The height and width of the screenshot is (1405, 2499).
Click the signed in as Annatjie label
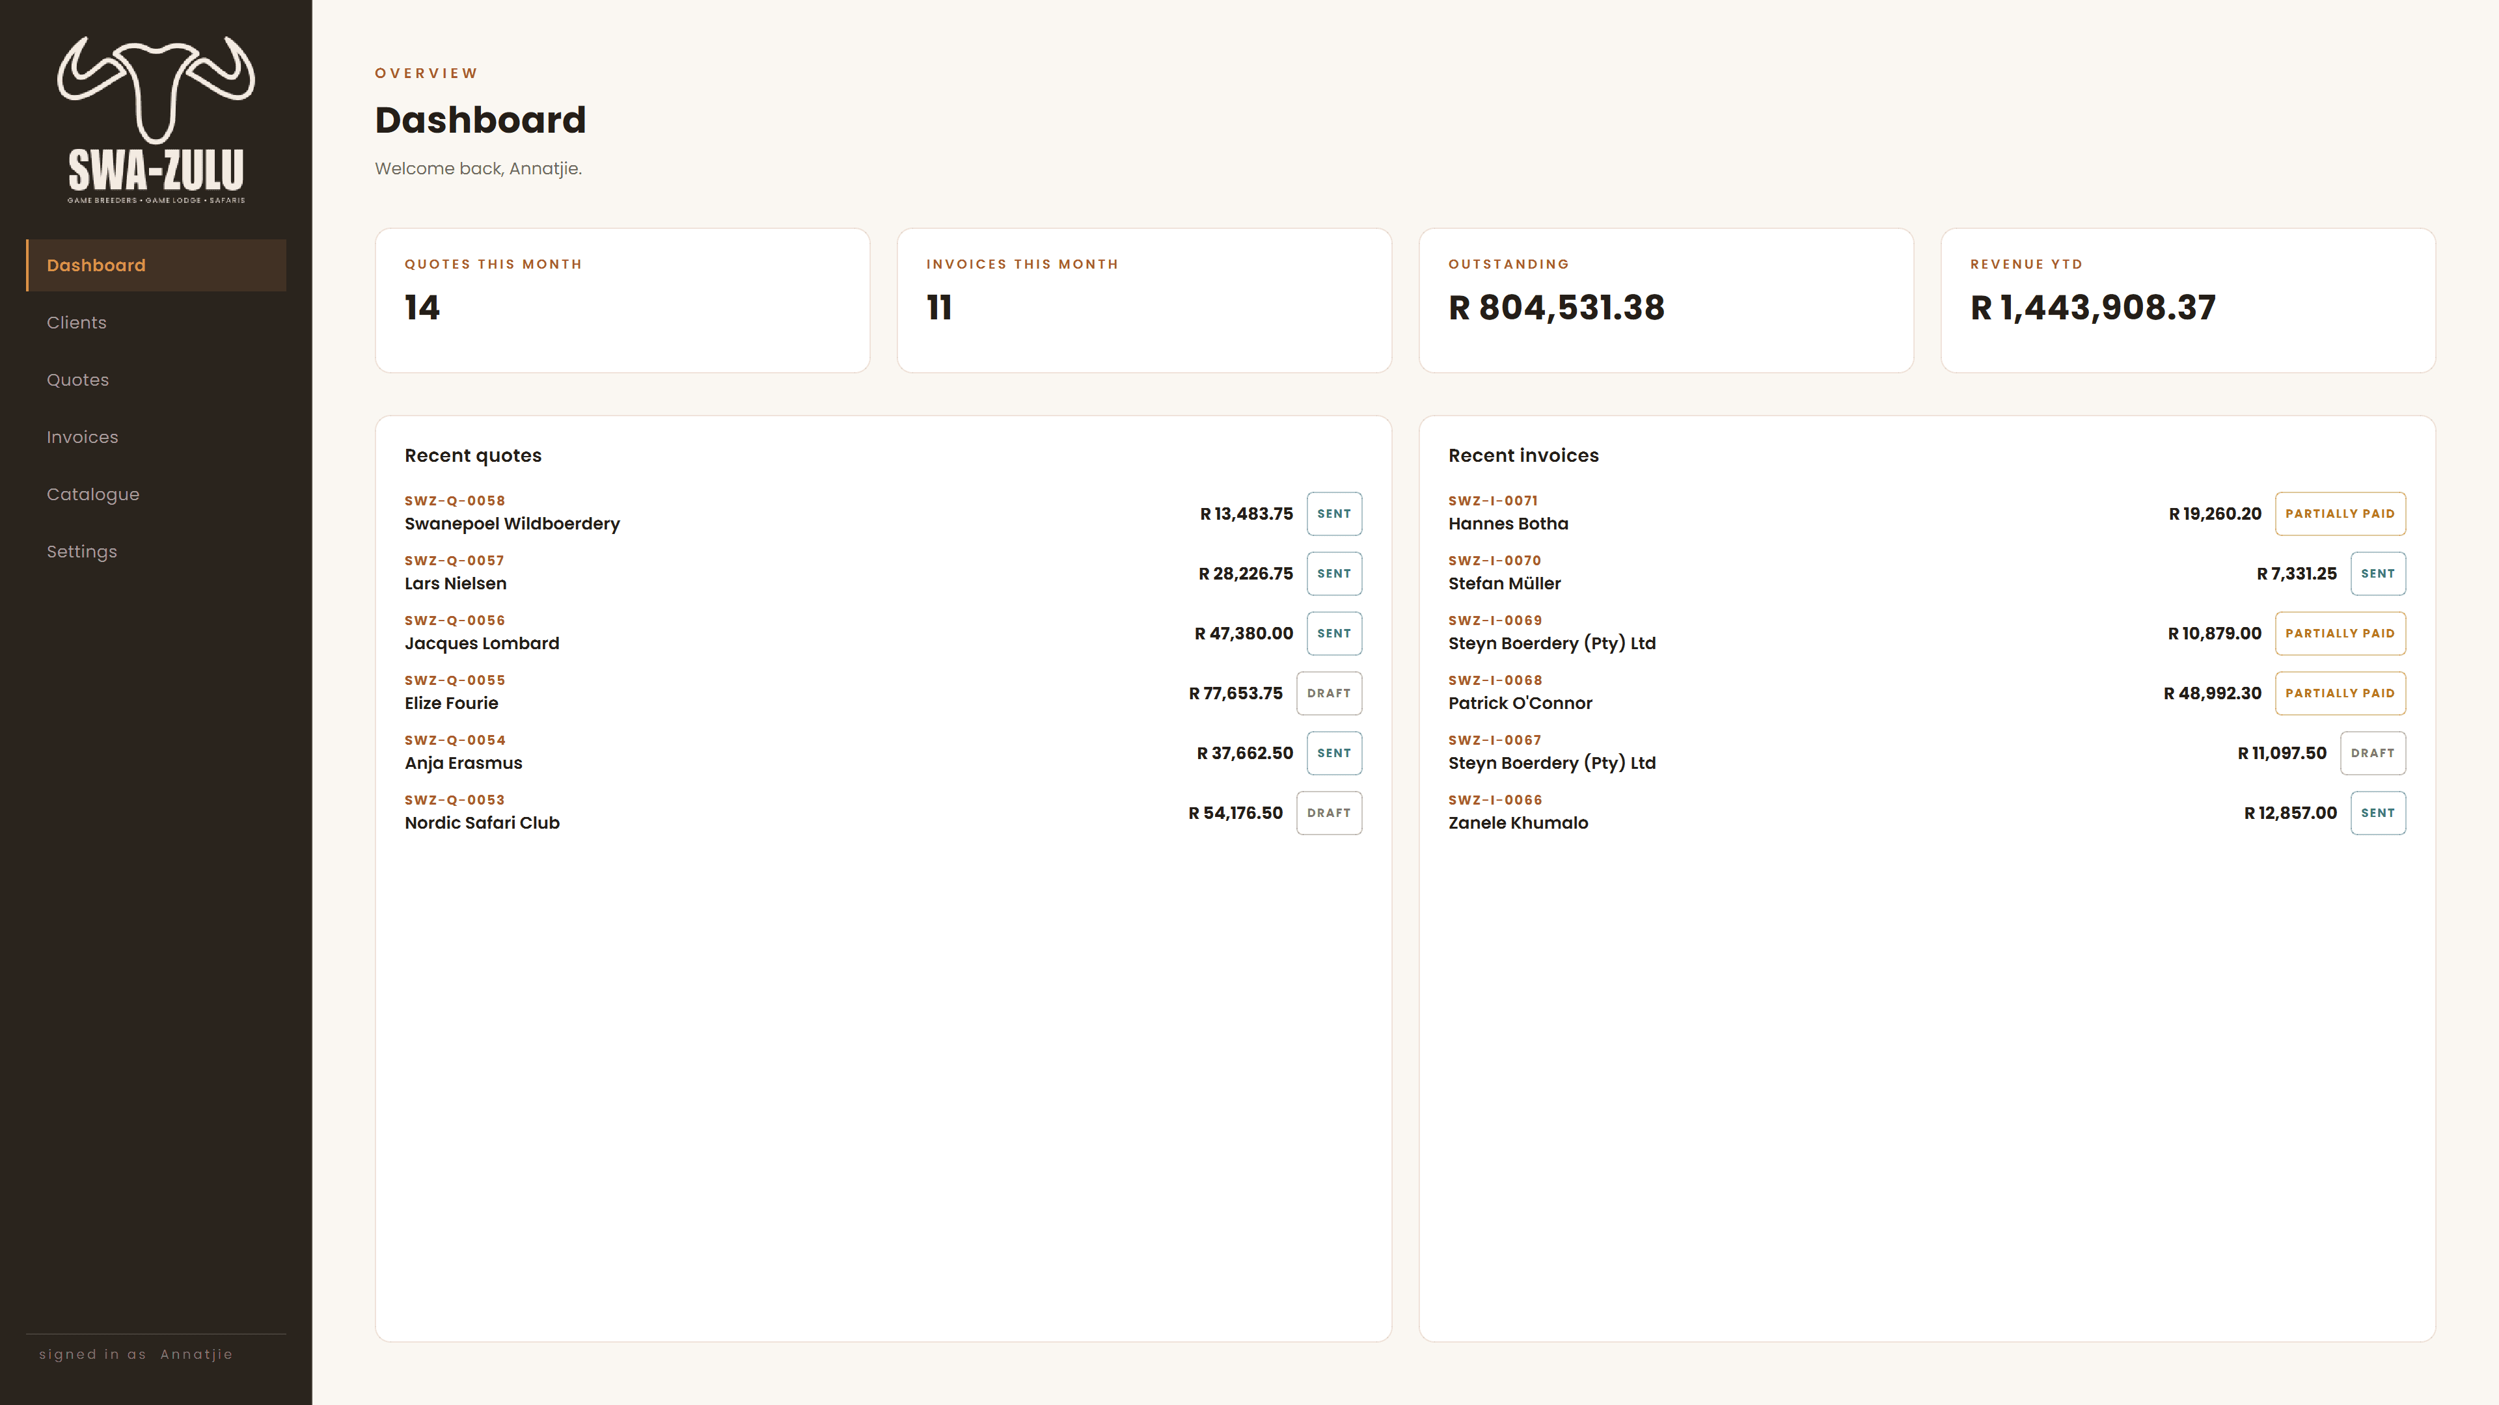(136, 1354)
